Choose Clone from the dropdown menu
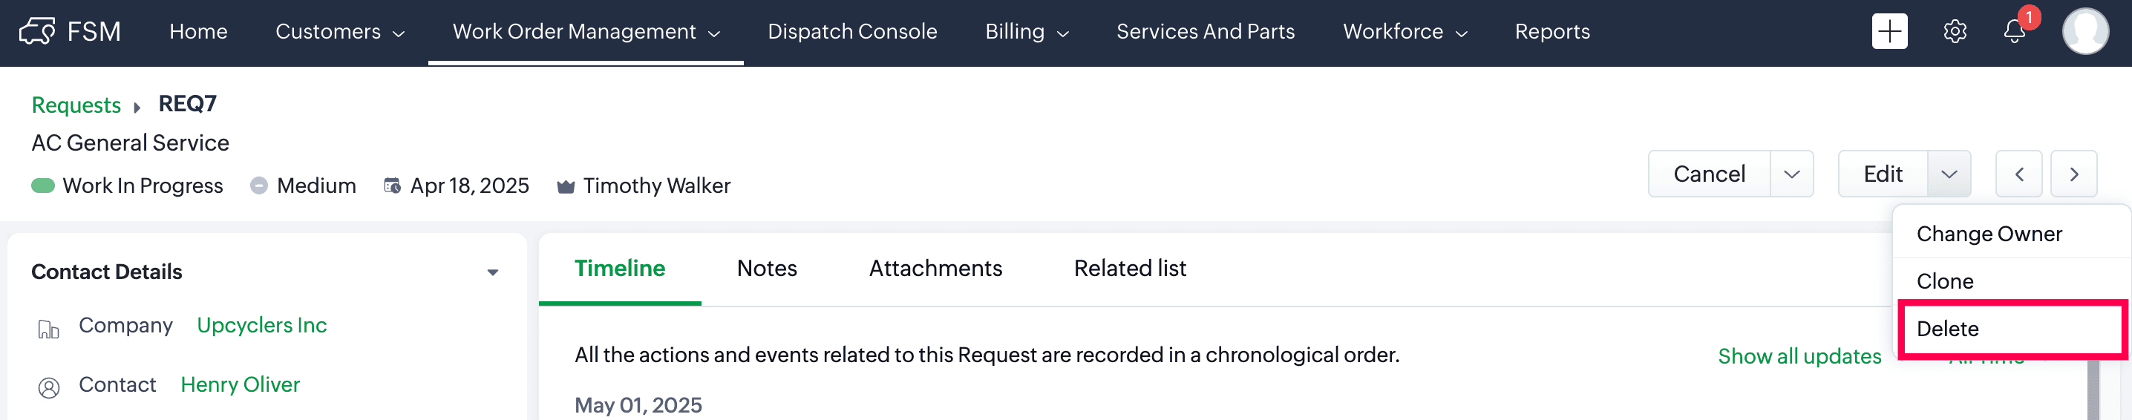Screen dimensions: 2132x420 tap(2012, 281)
